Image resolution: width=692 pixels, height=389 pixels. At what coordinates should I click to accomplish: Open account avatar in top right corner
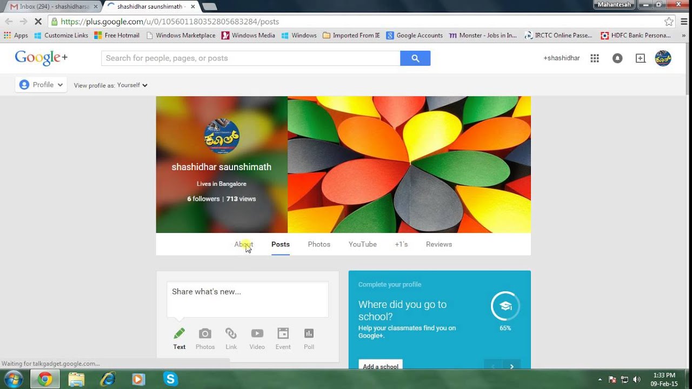pos(663,58)
